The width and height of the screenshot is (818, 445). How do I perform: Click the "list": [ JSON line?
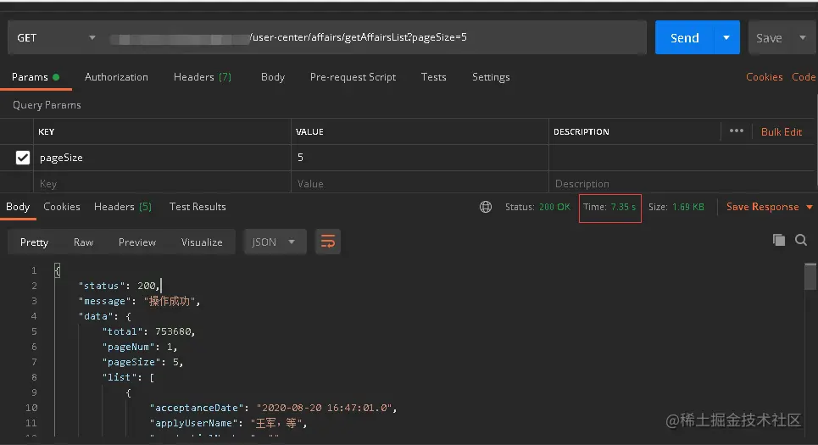click(x=128, y=377)
